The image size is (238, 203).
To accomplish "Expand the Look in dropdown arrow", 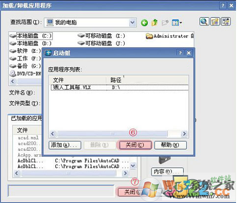I will coord(133,22).
